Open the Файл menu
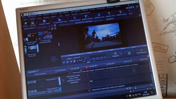Screen dimensions: 176x99 pyautogui.click(x=24, y=17)
